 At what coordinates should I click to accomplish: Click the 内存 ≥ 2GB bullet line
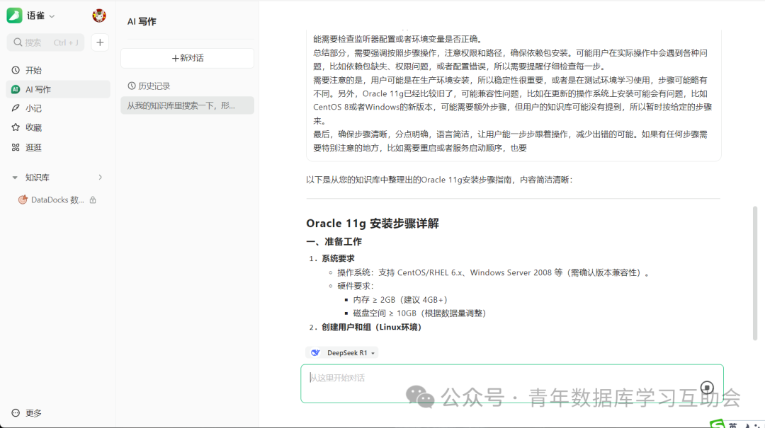click(x=400, y=300)
